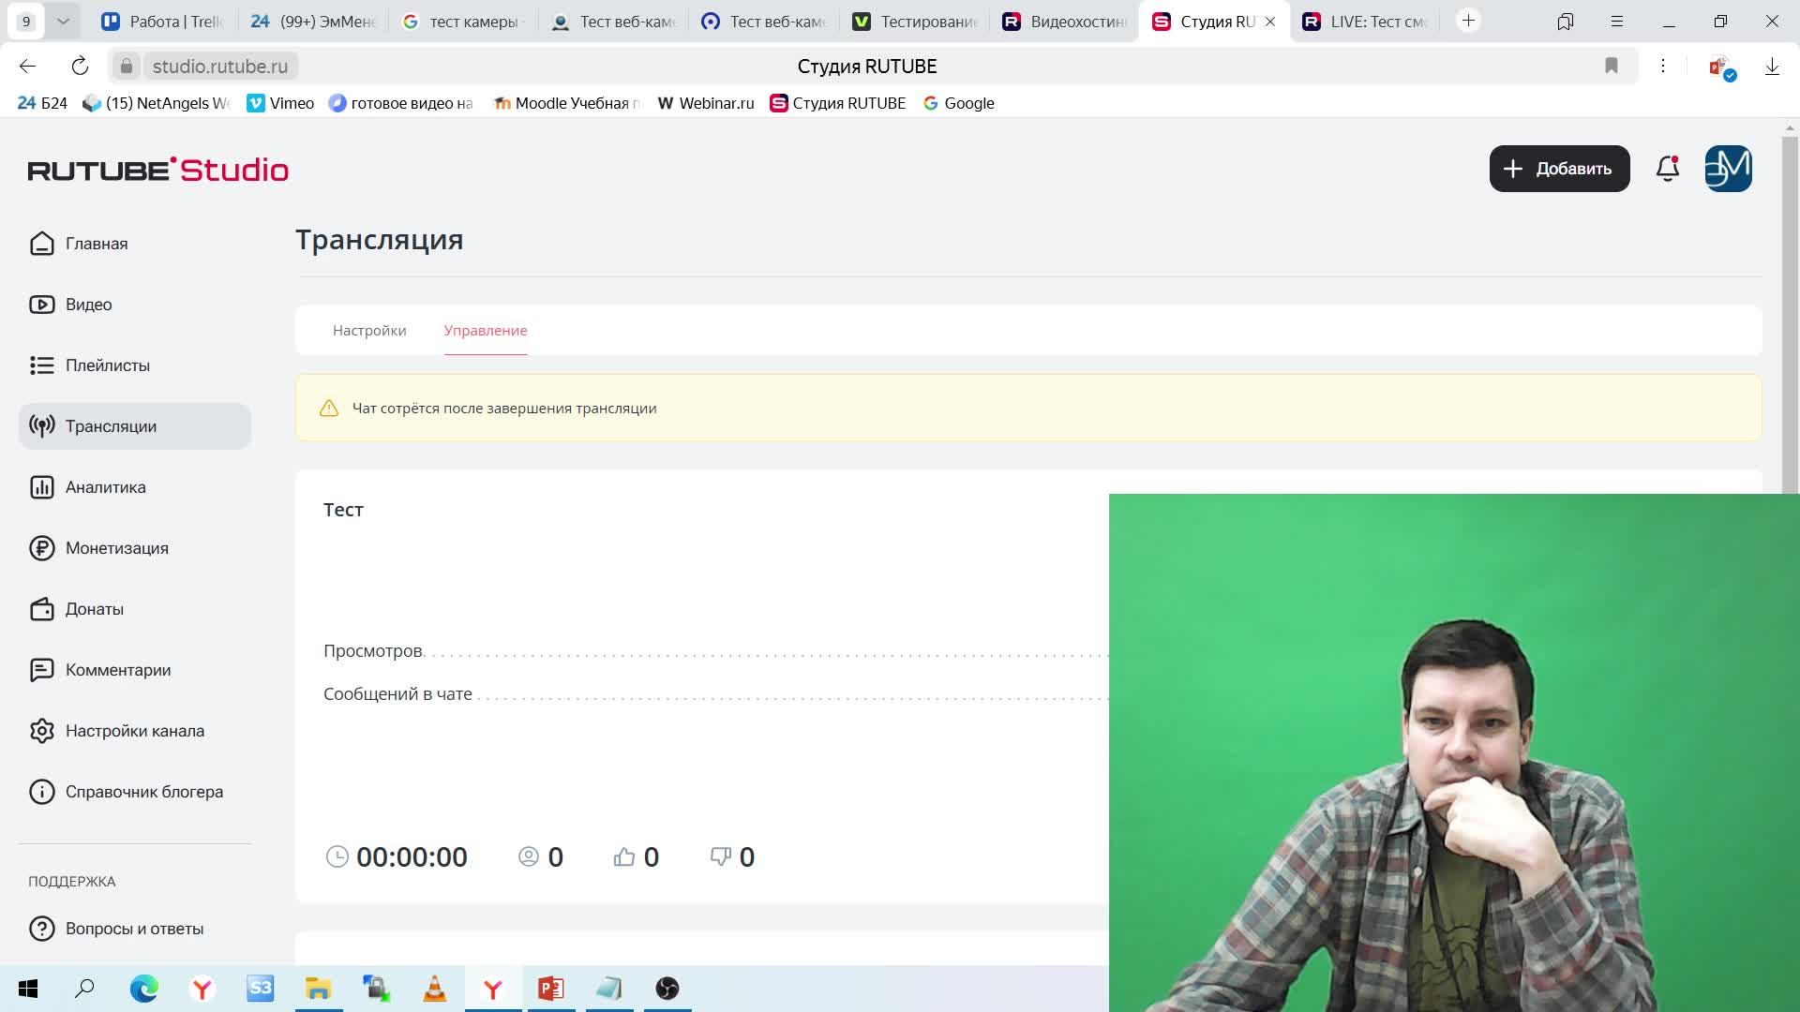Reload the page with the refresh icon
1800x1012 pixels.
(80, 67)
